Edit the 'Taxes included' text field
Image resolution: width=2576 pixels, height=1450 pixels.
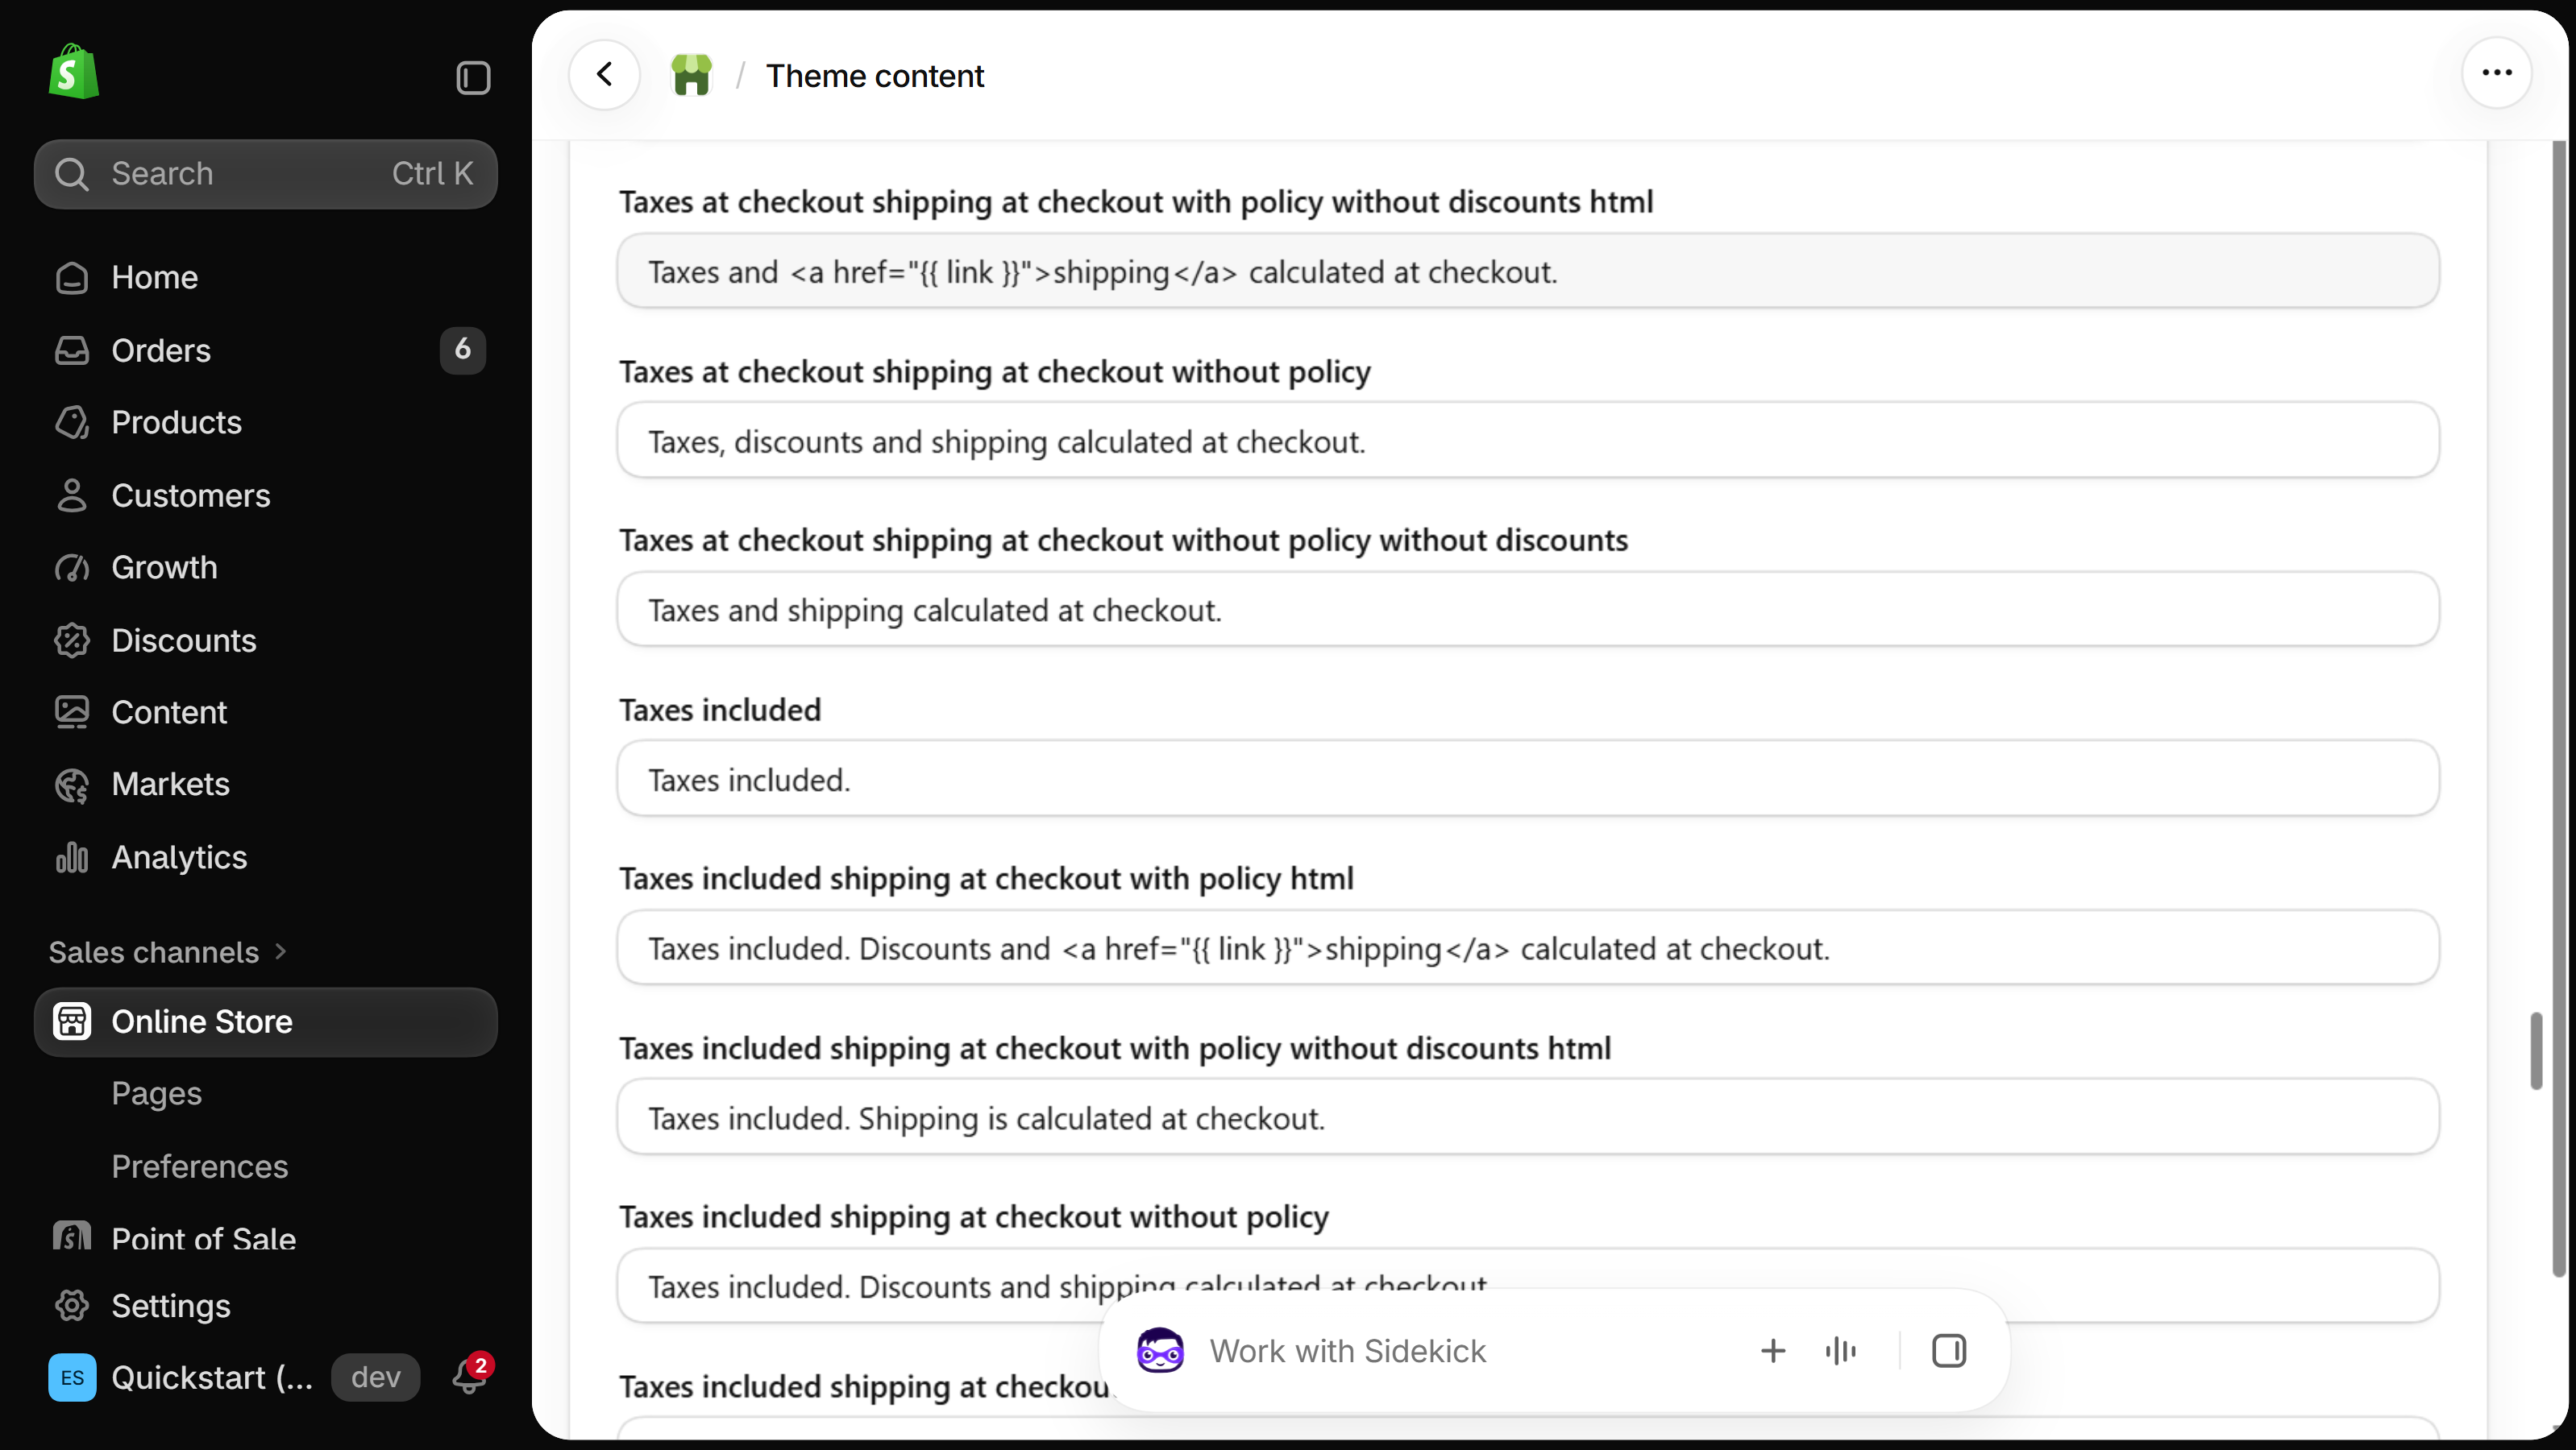[x=1528, y=778]
